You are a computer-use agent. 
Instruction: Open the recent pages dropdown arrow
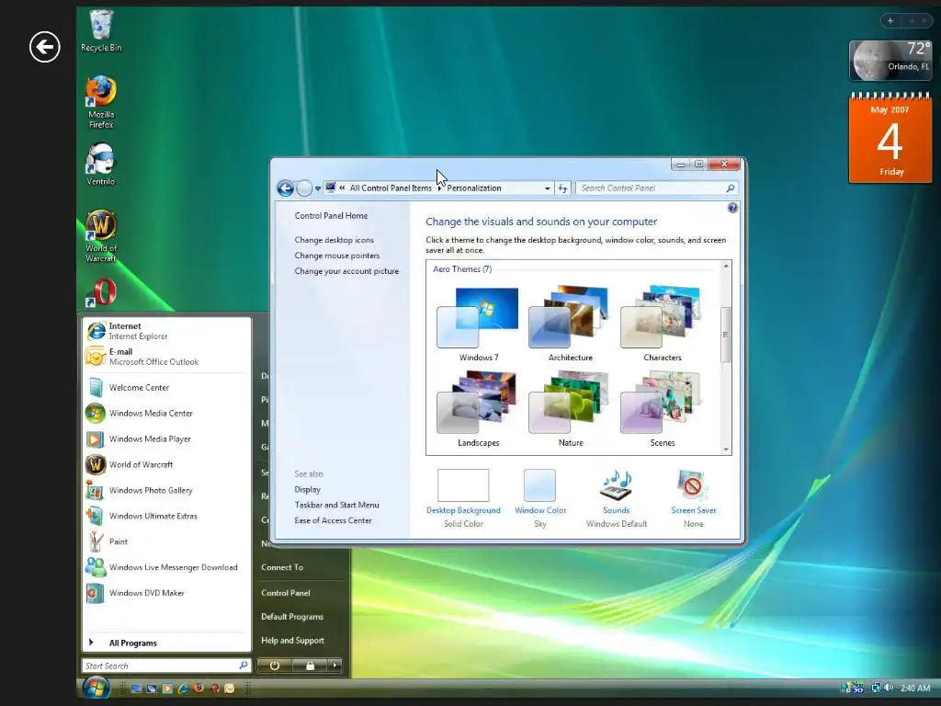point(318,188)
